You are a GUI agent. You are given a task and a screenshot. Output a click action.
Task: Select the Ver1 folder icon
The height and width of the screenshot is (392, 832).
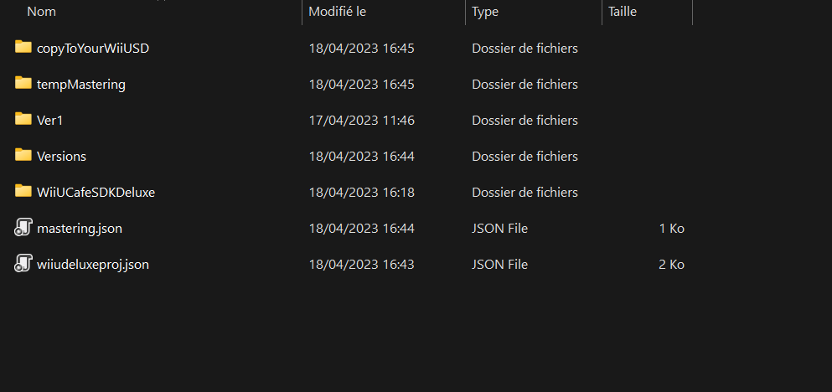pyautogui.click(x=23, y=119)
